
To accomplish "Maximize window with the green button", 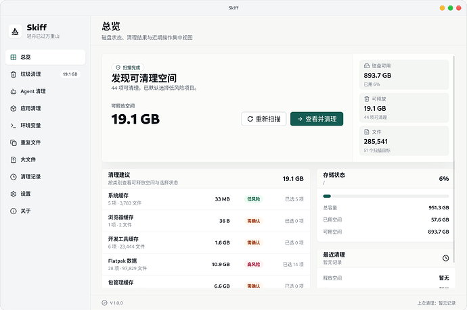I will 450,8.
